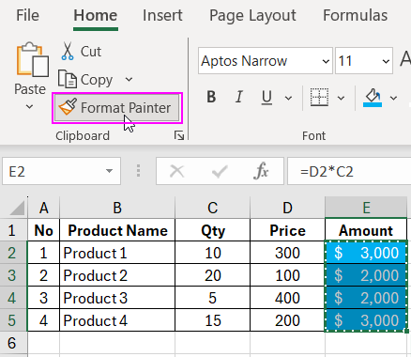
Task: Open the File tab
Action: (x=27, y=15)
